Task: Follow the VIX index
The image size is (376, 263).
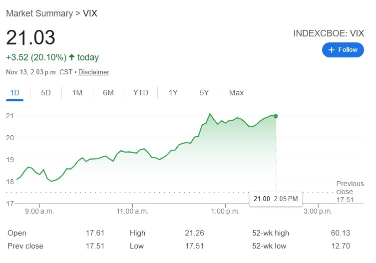Action: point(343,50)
